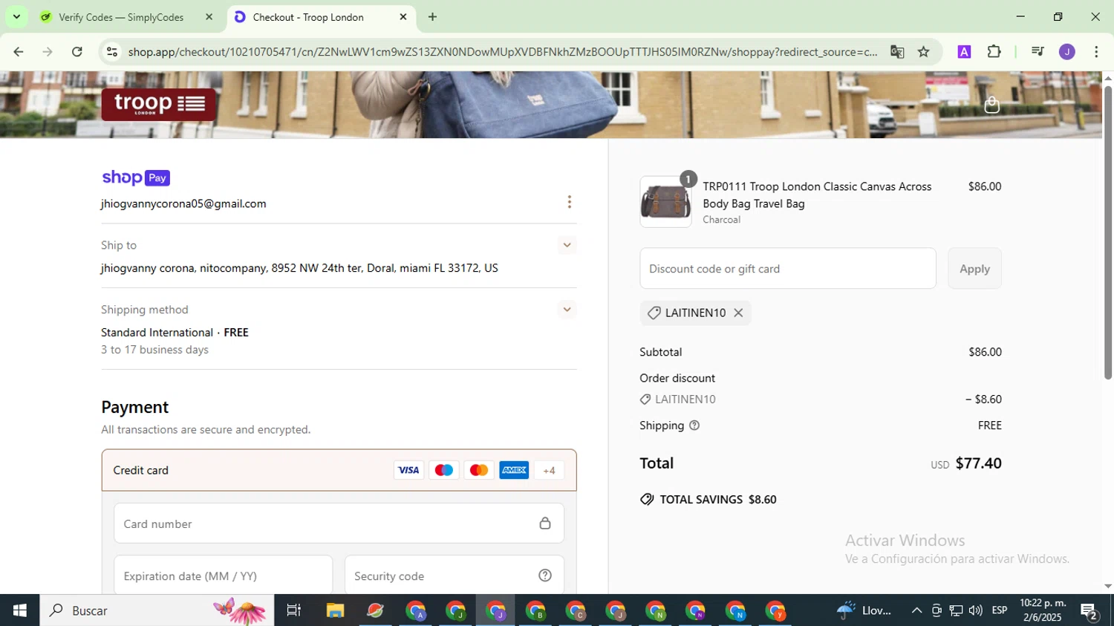Click the Security code field

point(455,576)
